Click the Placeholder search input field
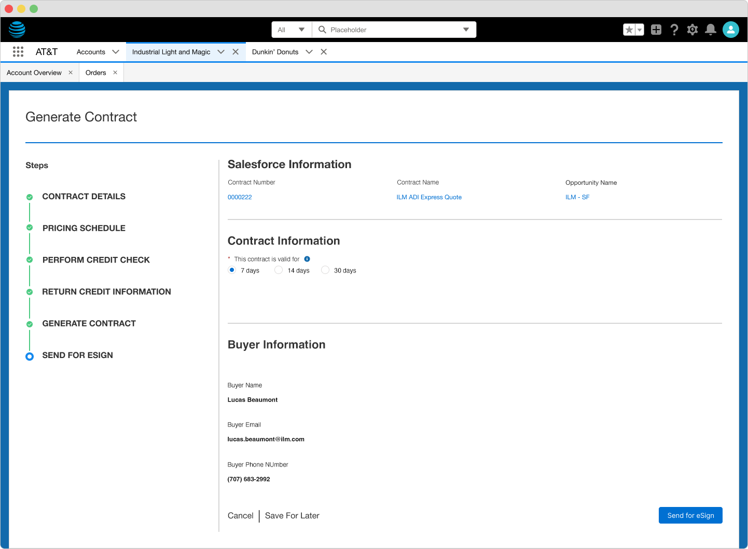The image size is (748, 549). pyautogui.click(x=394, y=30)
